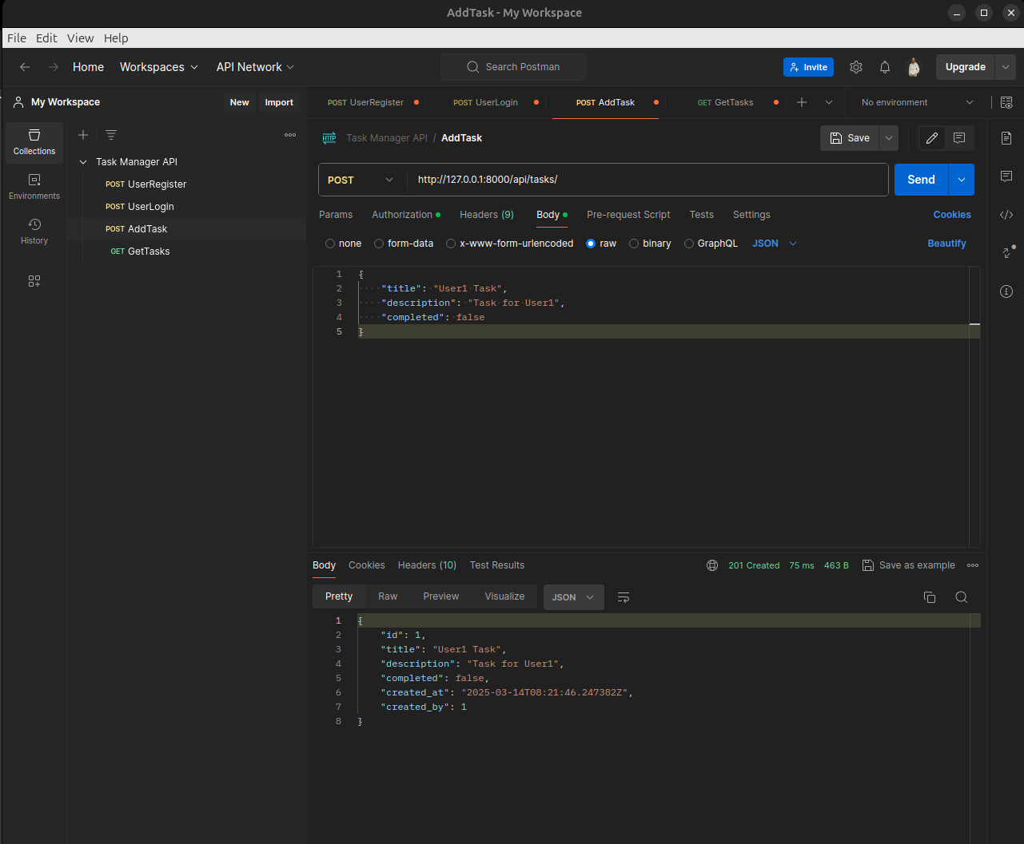Open the Edit menu
Viewport: 1024px width, 844px height.
[46, 38]
